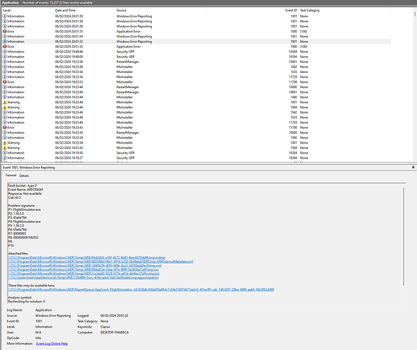Click the Information icon for Security-SPP event 16384 at 19:48:44
417x350 pixels.
[x=5, y=52]
